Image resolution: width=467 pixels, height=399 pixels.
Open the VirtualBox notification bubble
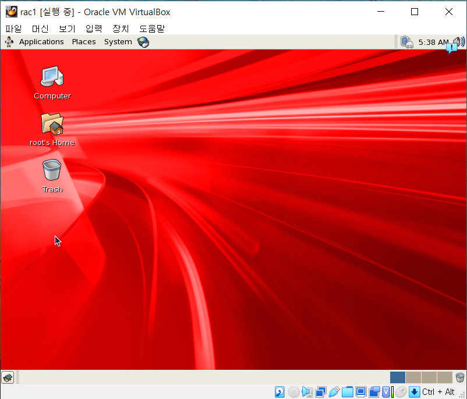[x=452, y=48]
